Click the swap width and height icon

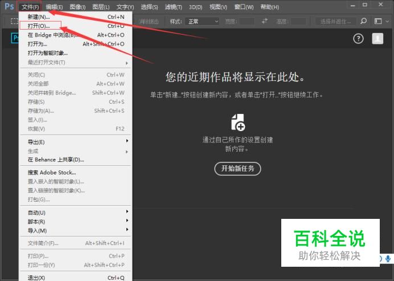265,22
